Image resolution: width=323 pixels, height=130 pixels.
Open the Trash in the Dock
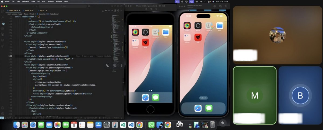(x=213, y=125)
